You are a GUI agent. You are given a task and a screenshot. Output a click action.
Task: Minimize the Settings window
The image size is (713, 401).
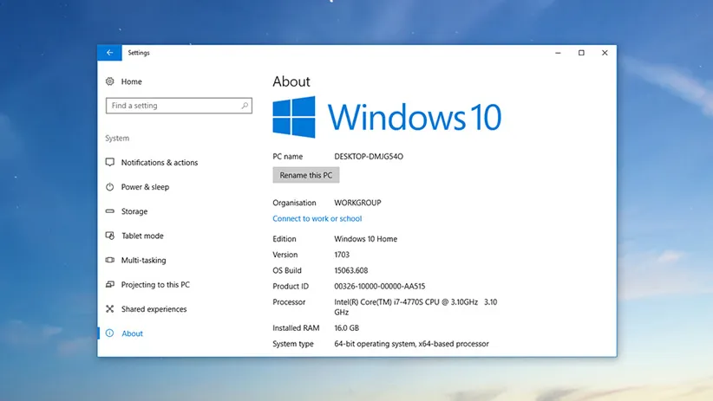point(557,53)
